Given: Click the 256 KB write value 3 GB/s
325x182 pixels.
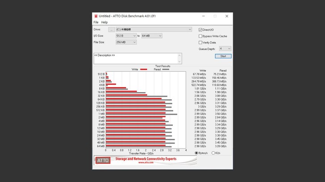Looking at the screenshot, I should pyautogui.click(x=202, y=107).
